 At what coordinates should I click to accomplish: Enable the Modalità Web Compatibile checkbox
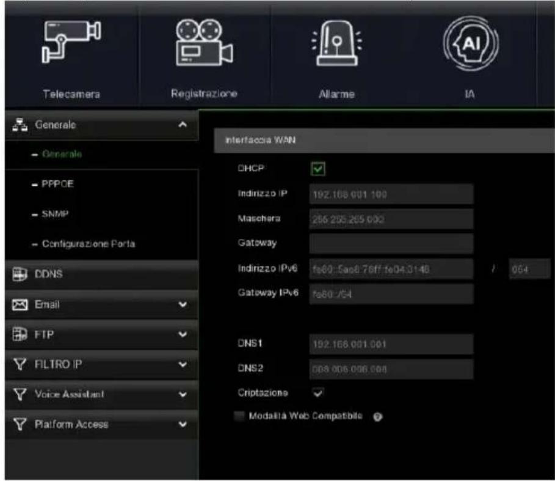[x=239, y=416]
